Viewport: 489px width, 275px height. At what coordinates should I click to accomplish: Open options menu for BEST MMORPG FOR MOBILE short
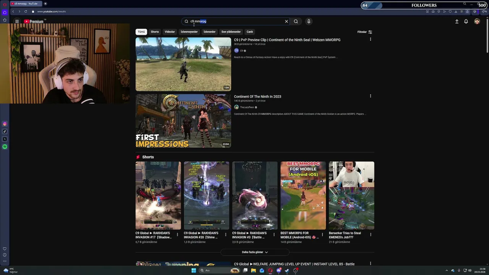[322, 235]
